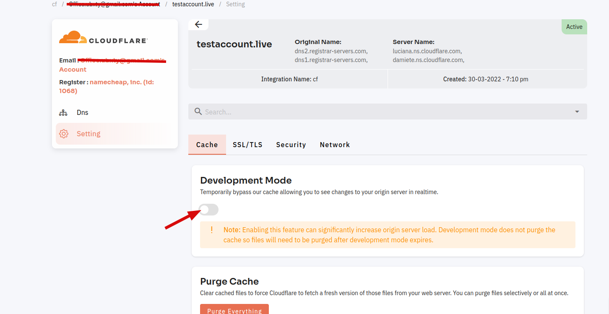
Task: Click the Purge Cache heading
Action: coord(229,281)
